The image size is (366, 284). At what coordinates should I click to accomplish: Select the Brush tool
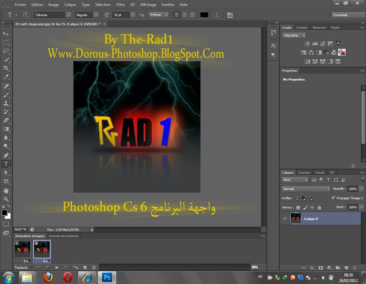pos(6,95)
